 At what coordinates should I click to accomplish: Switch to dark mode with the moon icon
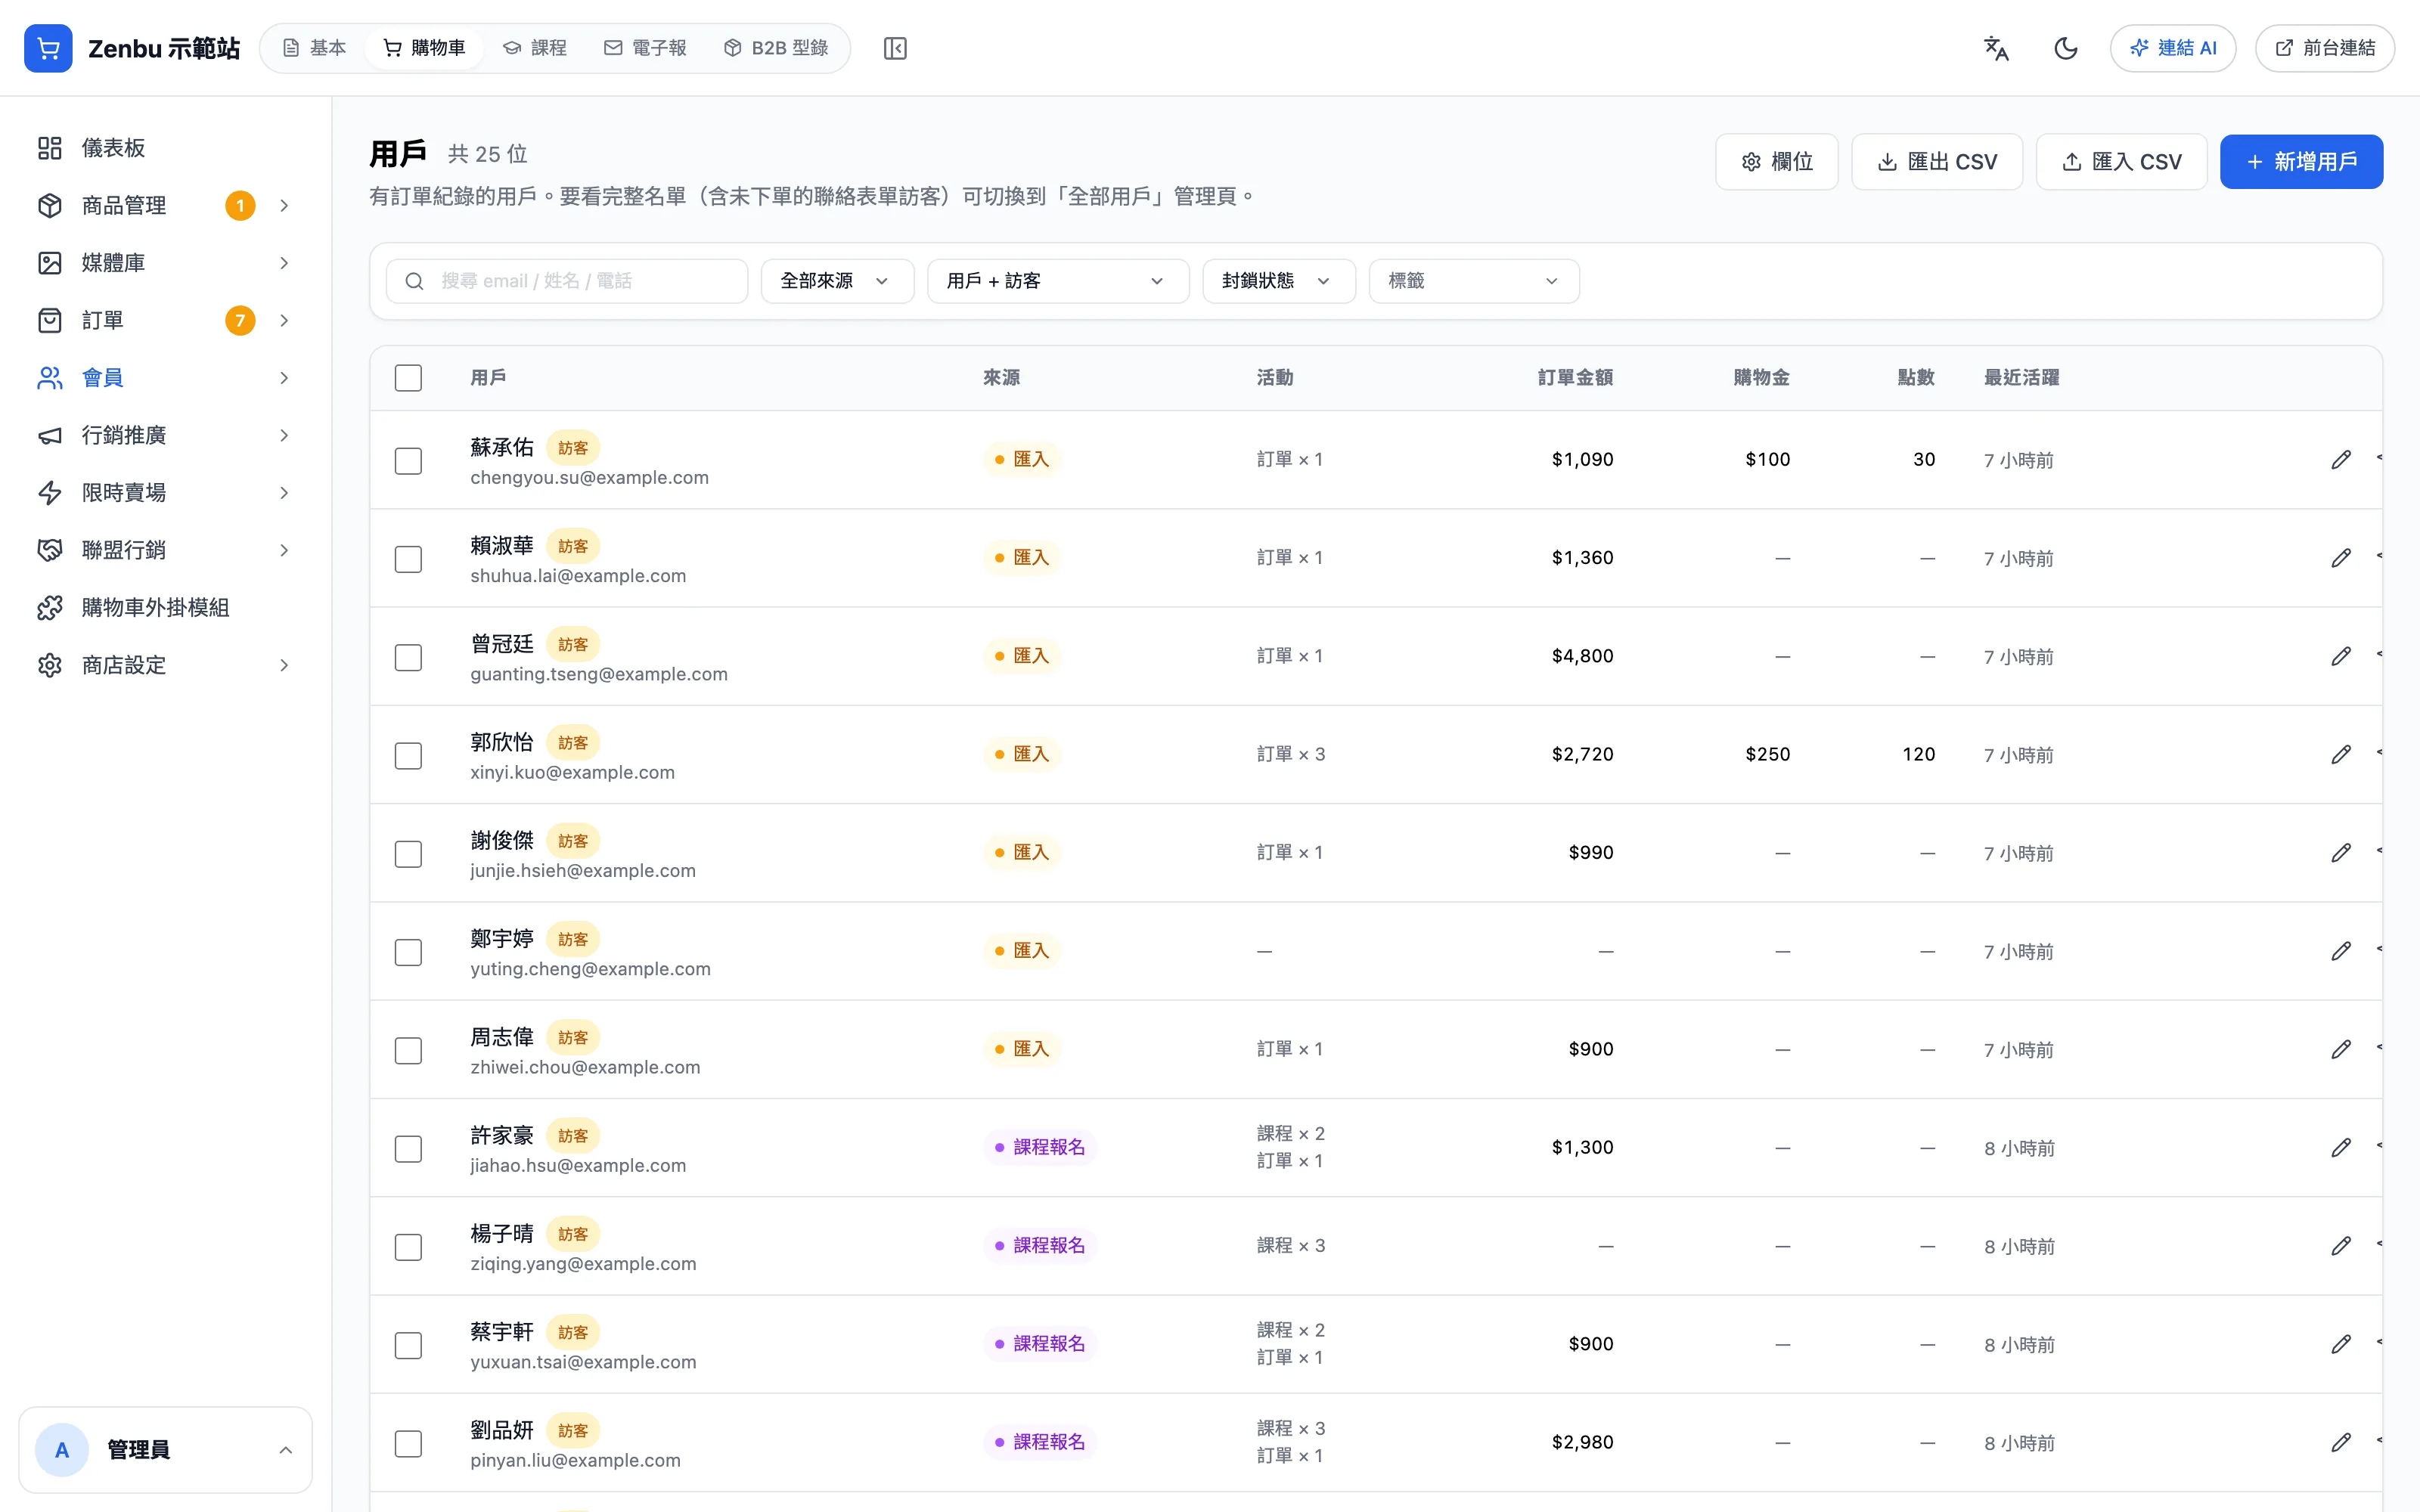(x=2066, y=48)
